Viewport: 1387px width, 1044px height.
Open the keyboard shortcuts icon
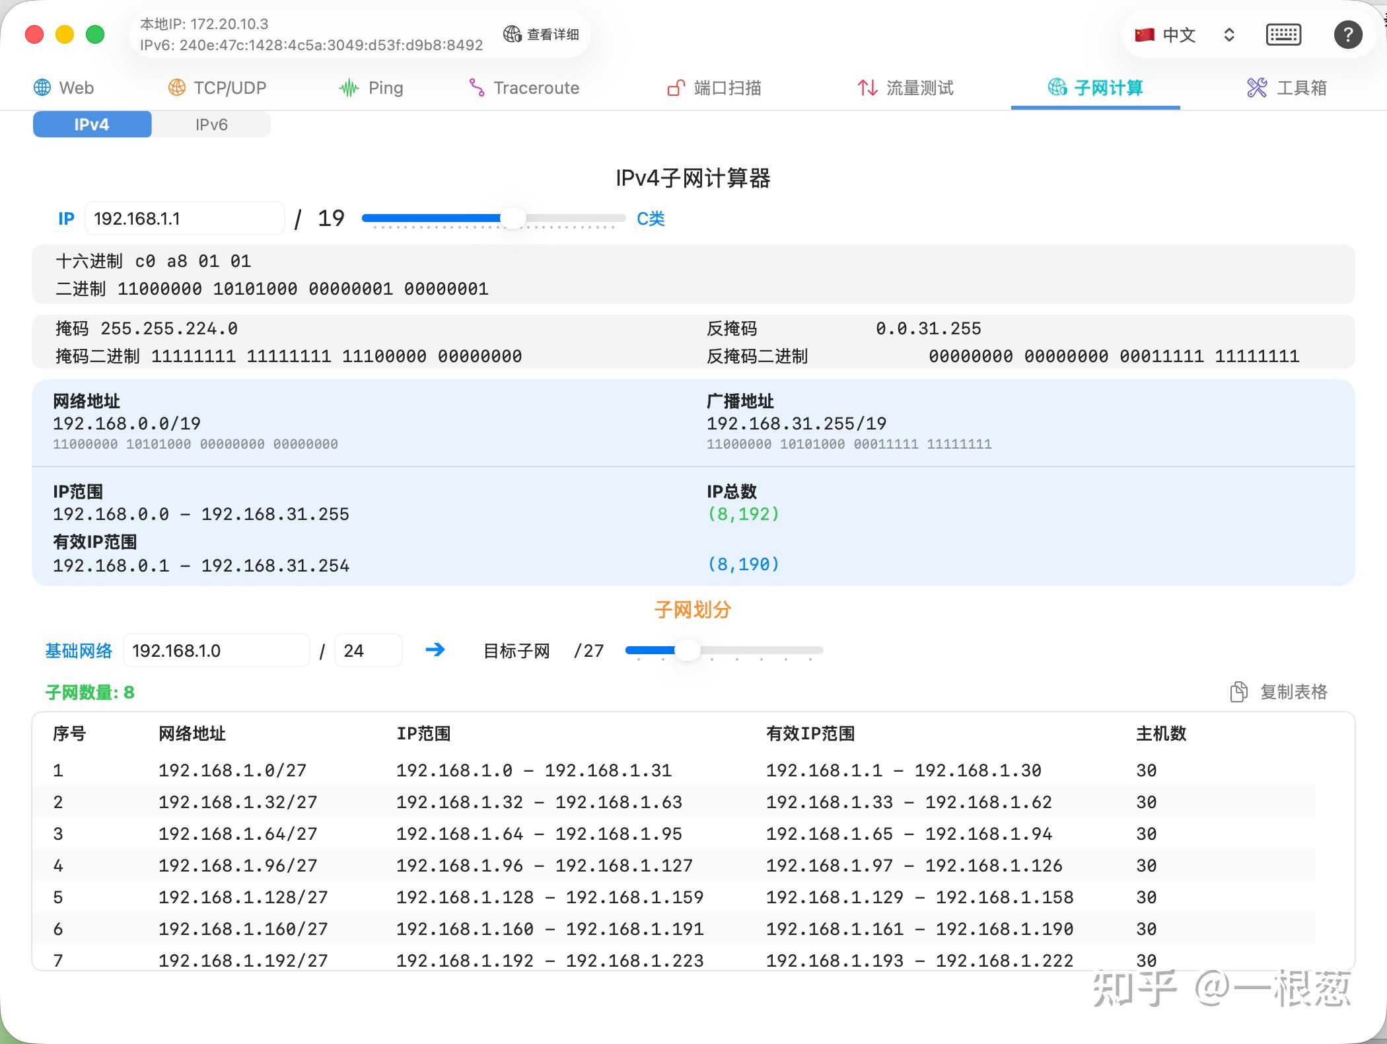(x=1283, y=34)
